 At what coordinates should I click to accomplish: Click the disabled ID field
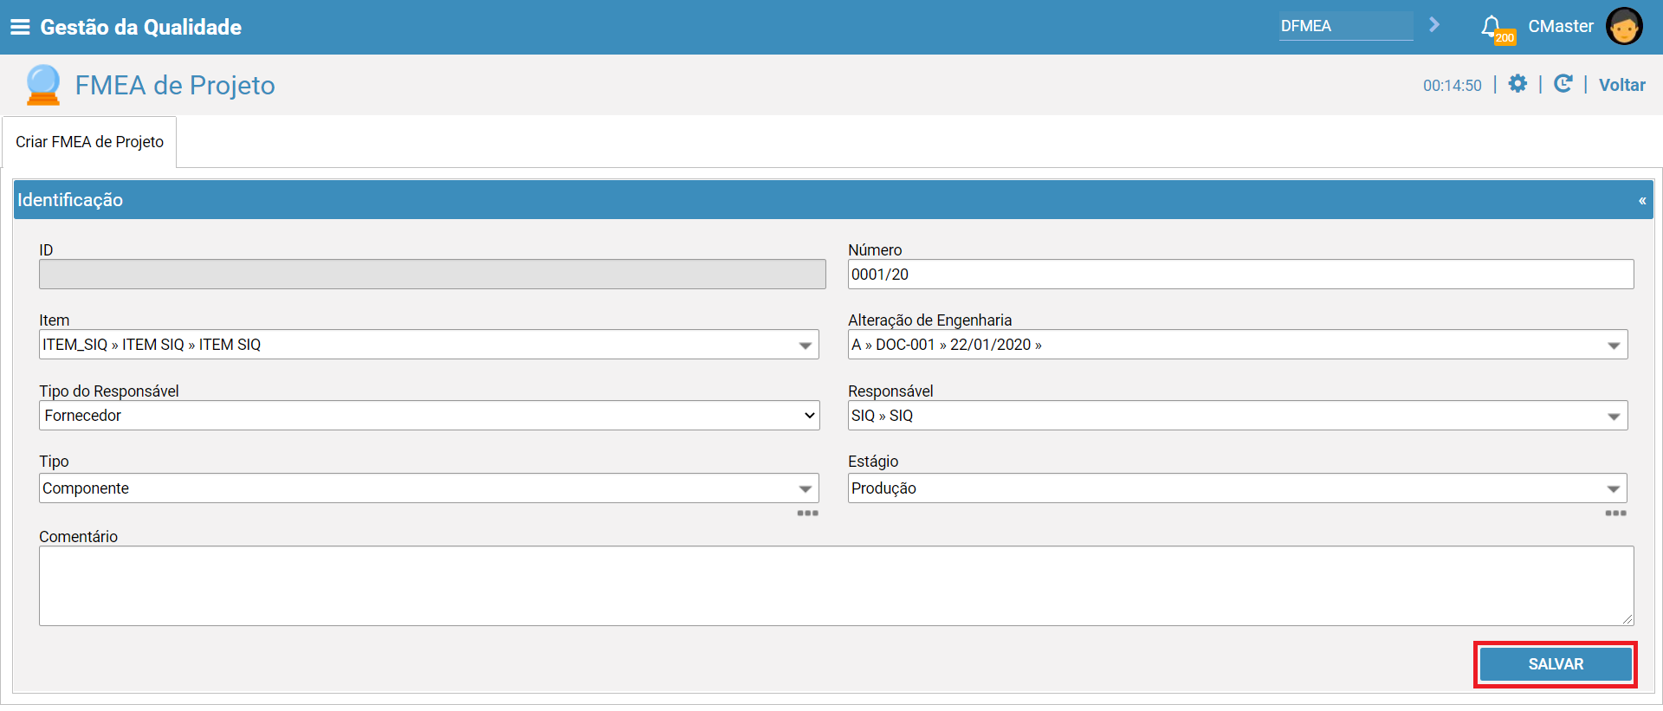(432, 275)
